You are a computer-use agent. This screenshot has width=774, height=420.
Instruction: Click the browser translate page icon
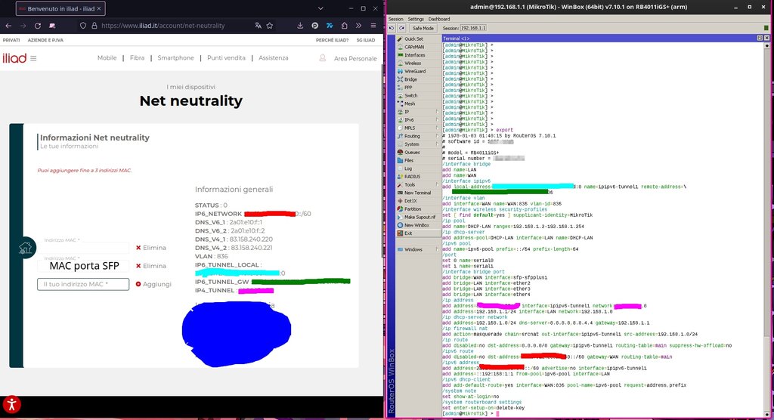[258, 26]
